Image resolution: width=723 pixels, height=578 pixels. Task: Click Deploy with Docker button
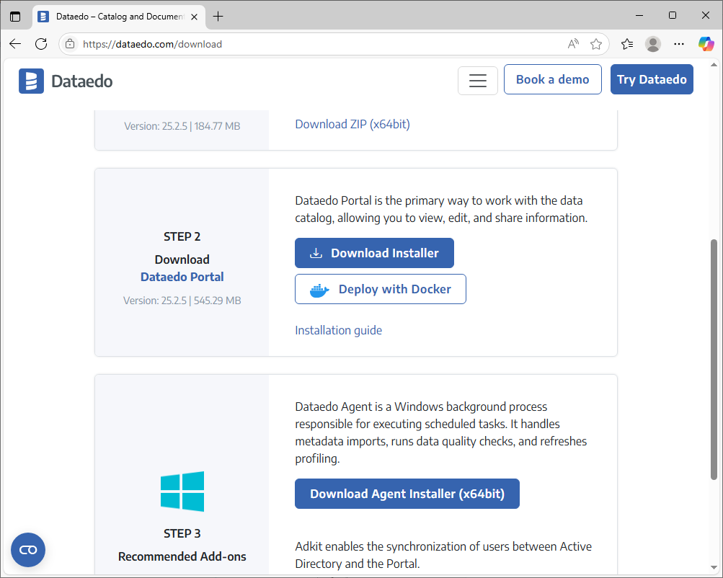pos(381,289)
